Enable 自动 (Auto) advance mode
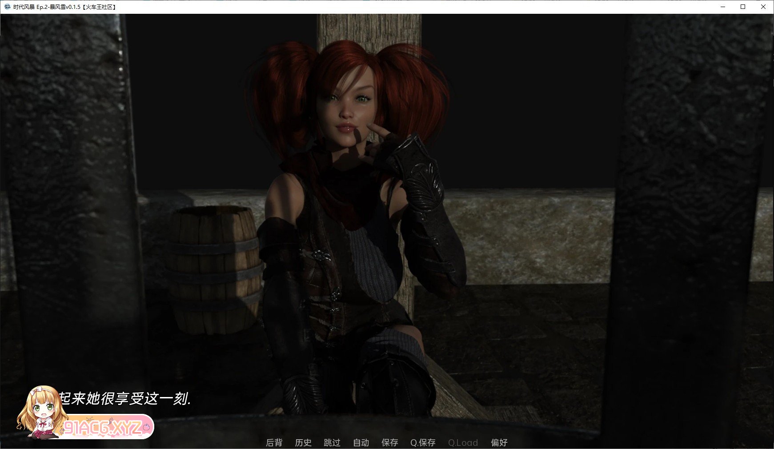This screenshot has width=774, height=449. pos(361,442)
